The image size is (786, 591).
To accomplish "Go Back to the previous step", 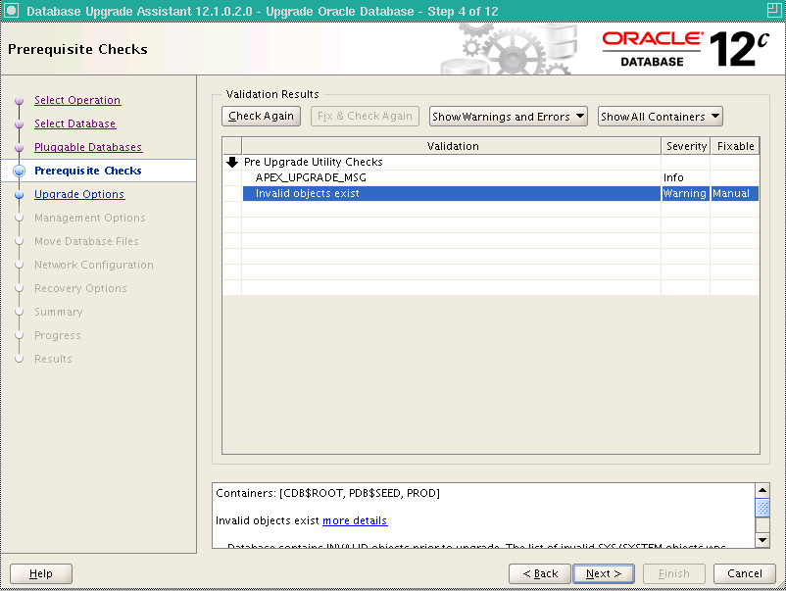I will pyautogui.click(x=540, y=573).
